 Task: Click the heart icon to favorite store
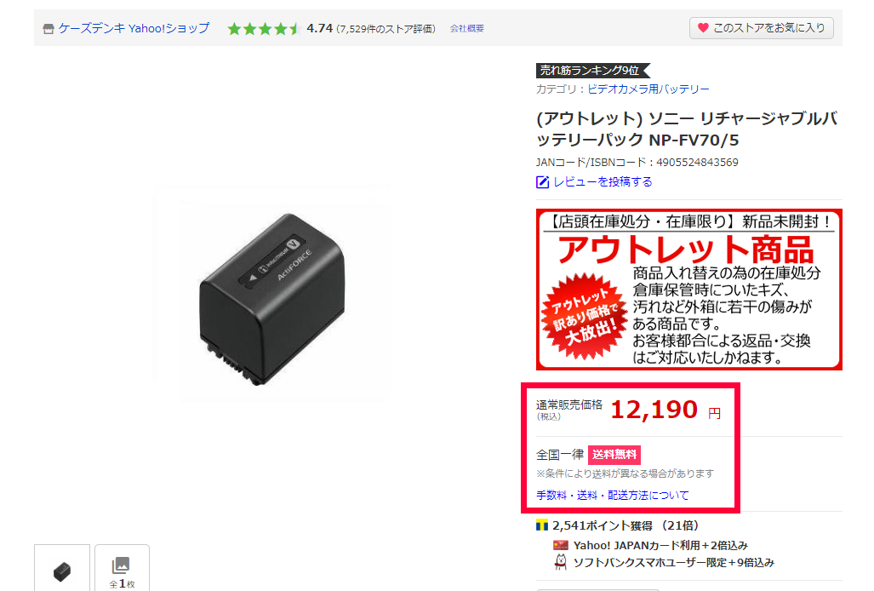click(x=704, y=28)
